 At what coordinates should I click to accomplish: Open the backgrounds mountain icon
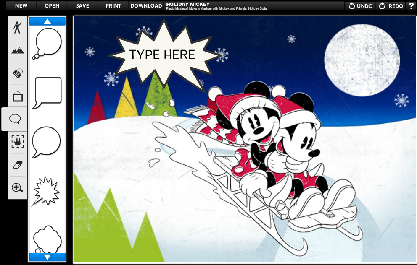pos(18,50)
